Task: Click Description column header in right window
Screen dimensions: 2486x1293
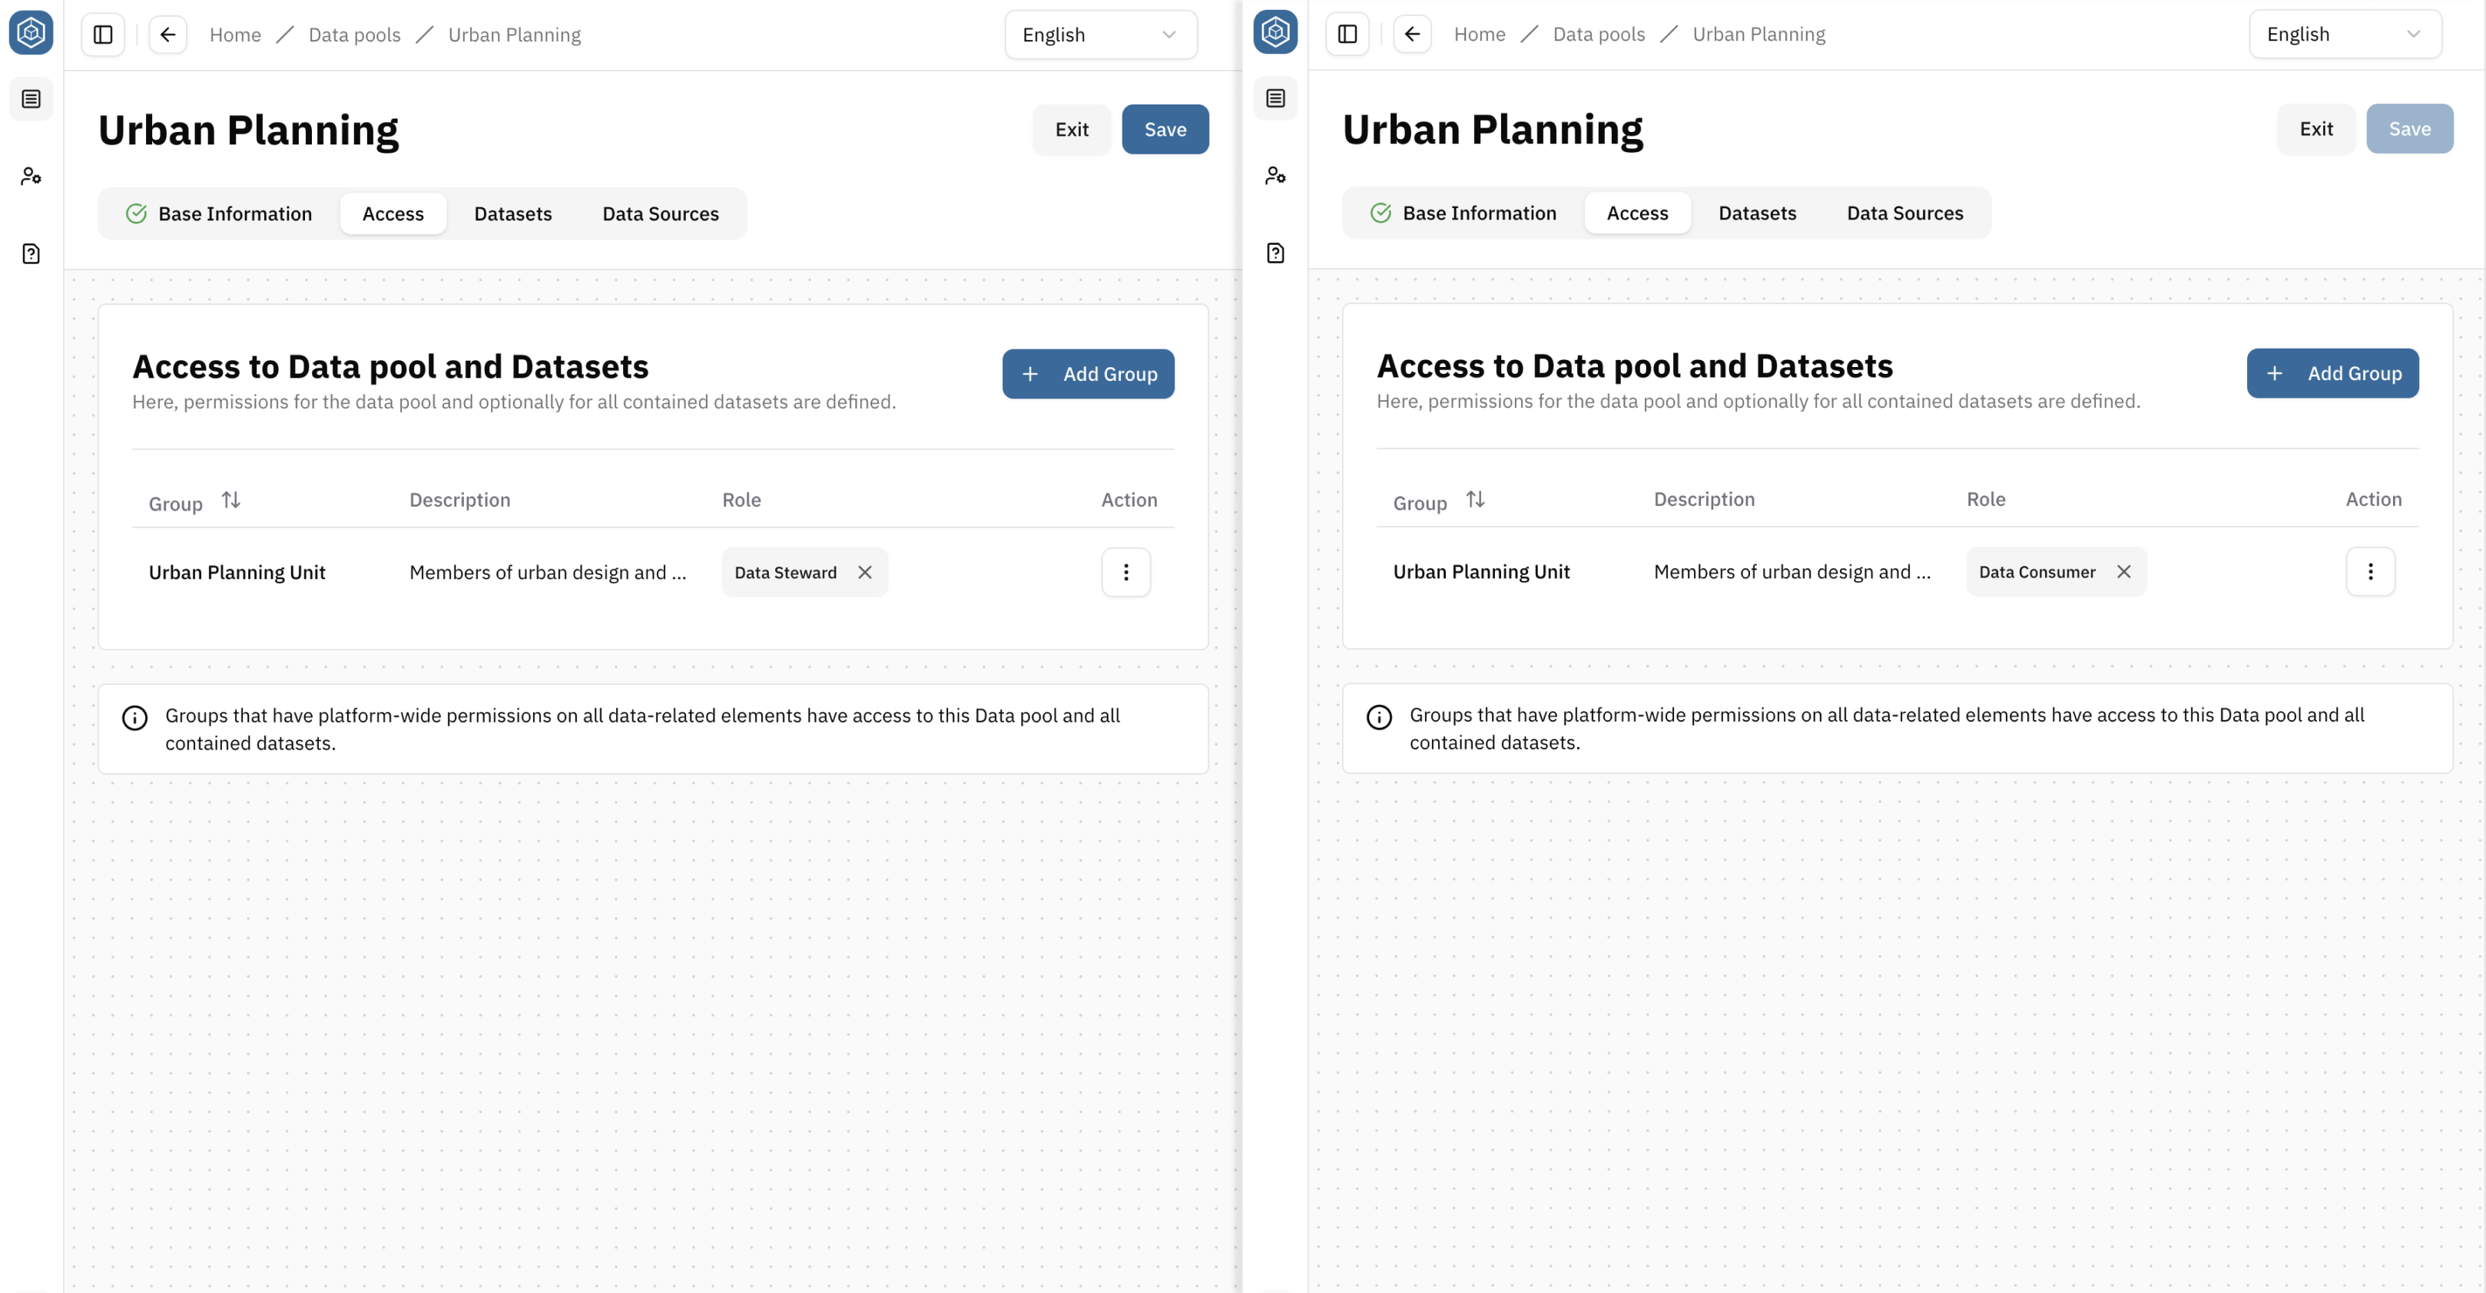Action: tap(1703, 498)
